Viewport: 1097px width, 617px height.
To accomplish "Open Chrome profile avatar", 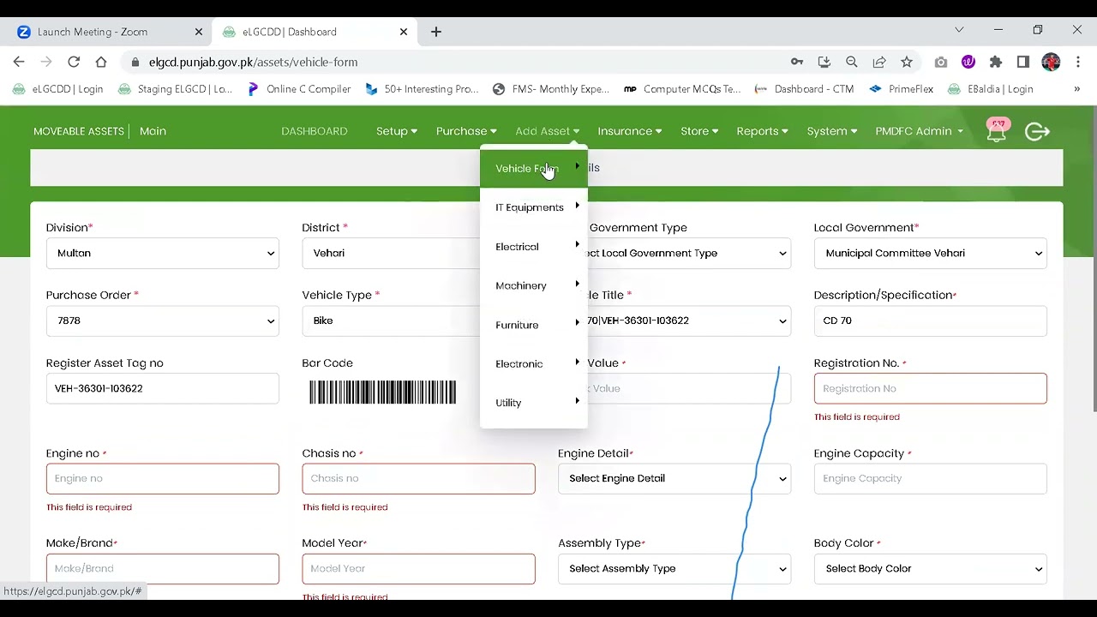I will point(1051,62).
